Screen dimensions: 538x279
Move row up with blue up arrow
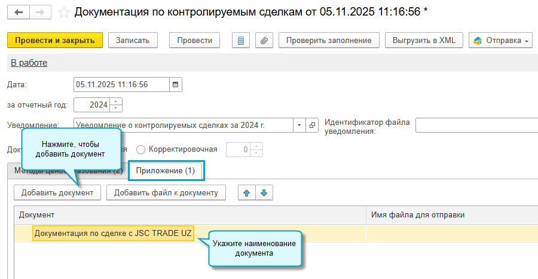[247, 192]
